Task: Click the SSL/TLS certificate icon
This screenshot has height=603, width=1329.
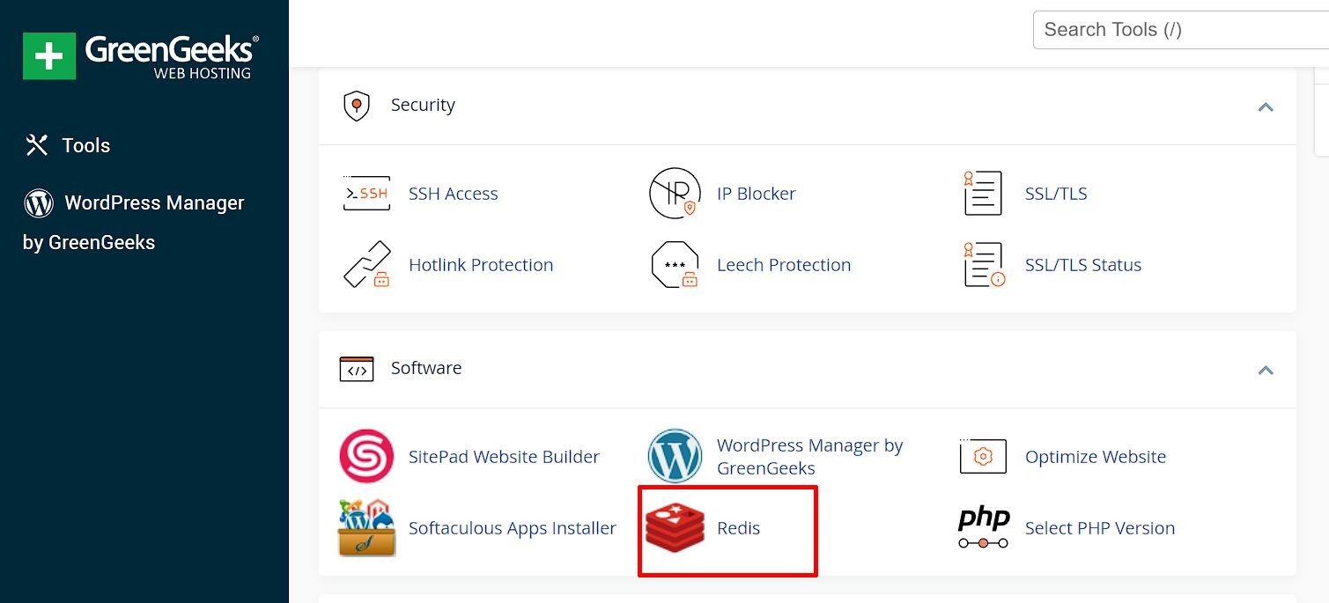Action: pyautogui.click(x=983, y=194)
